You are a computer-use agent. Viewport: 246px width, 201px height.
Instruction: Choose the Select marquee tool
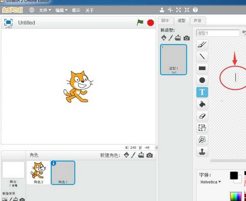202,128
